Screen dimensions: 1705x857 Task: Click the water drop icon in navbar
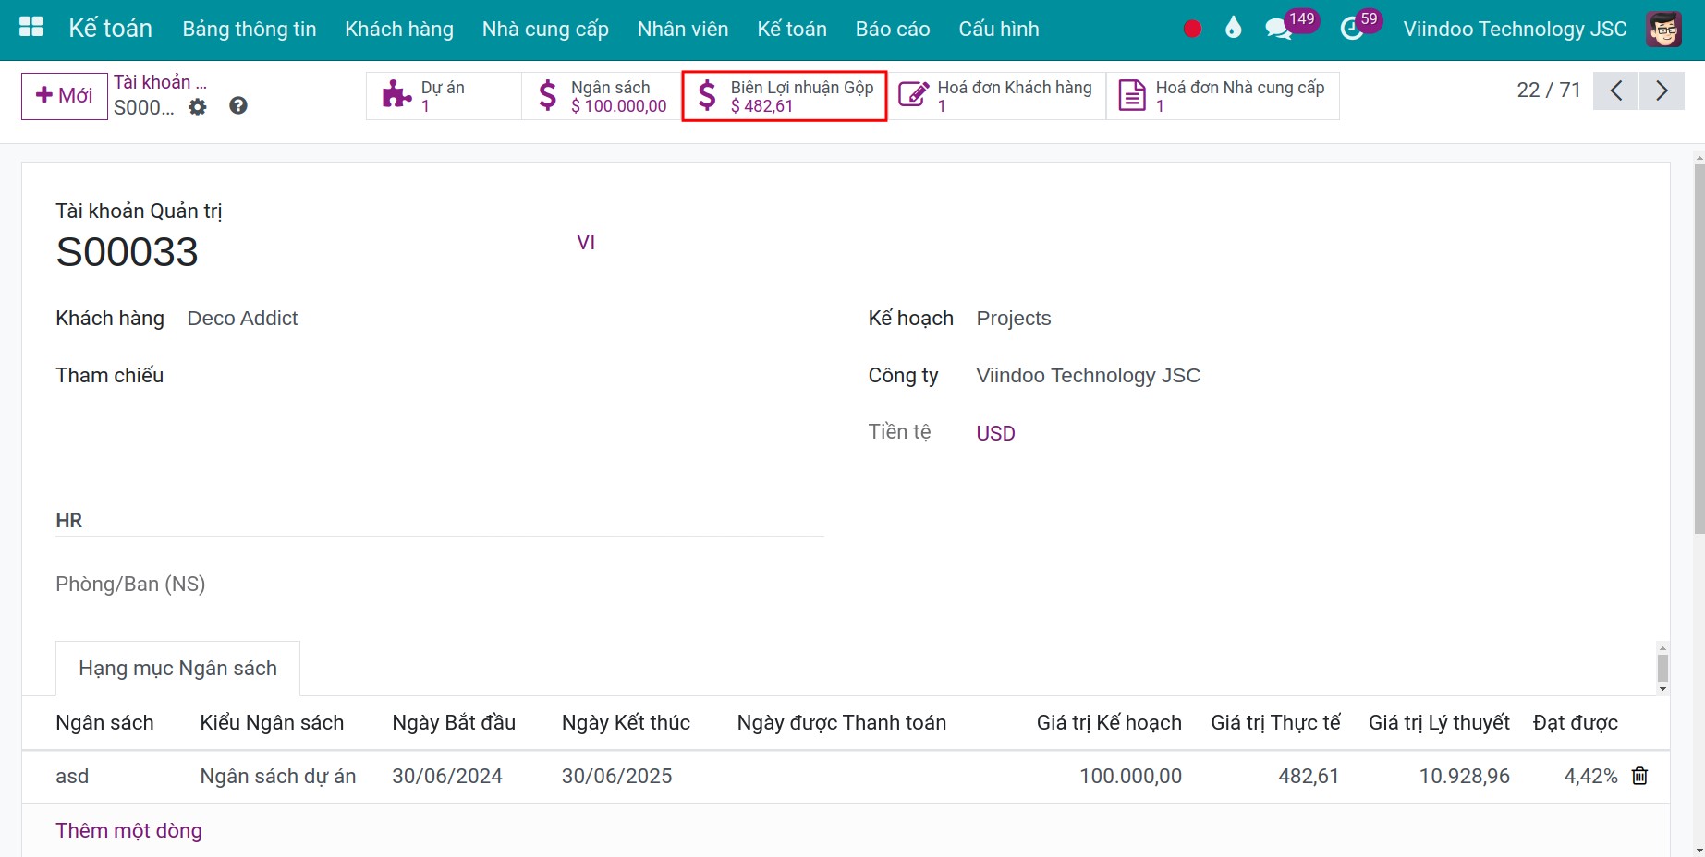(1233, 28)
